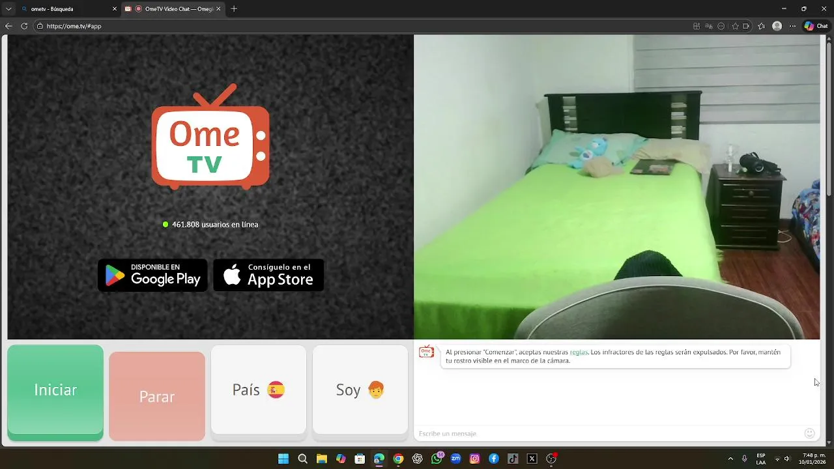This screenshot has width=834, height=469.
Task: Click the 461.808 usuarios en línea text
Action: pos(215,224)
